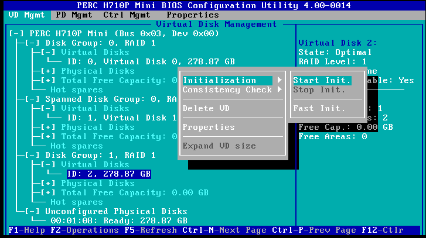This screenshot has height=238, width=426.
Task: Open the PD Mgmt tab
Action: pos(74,15)
